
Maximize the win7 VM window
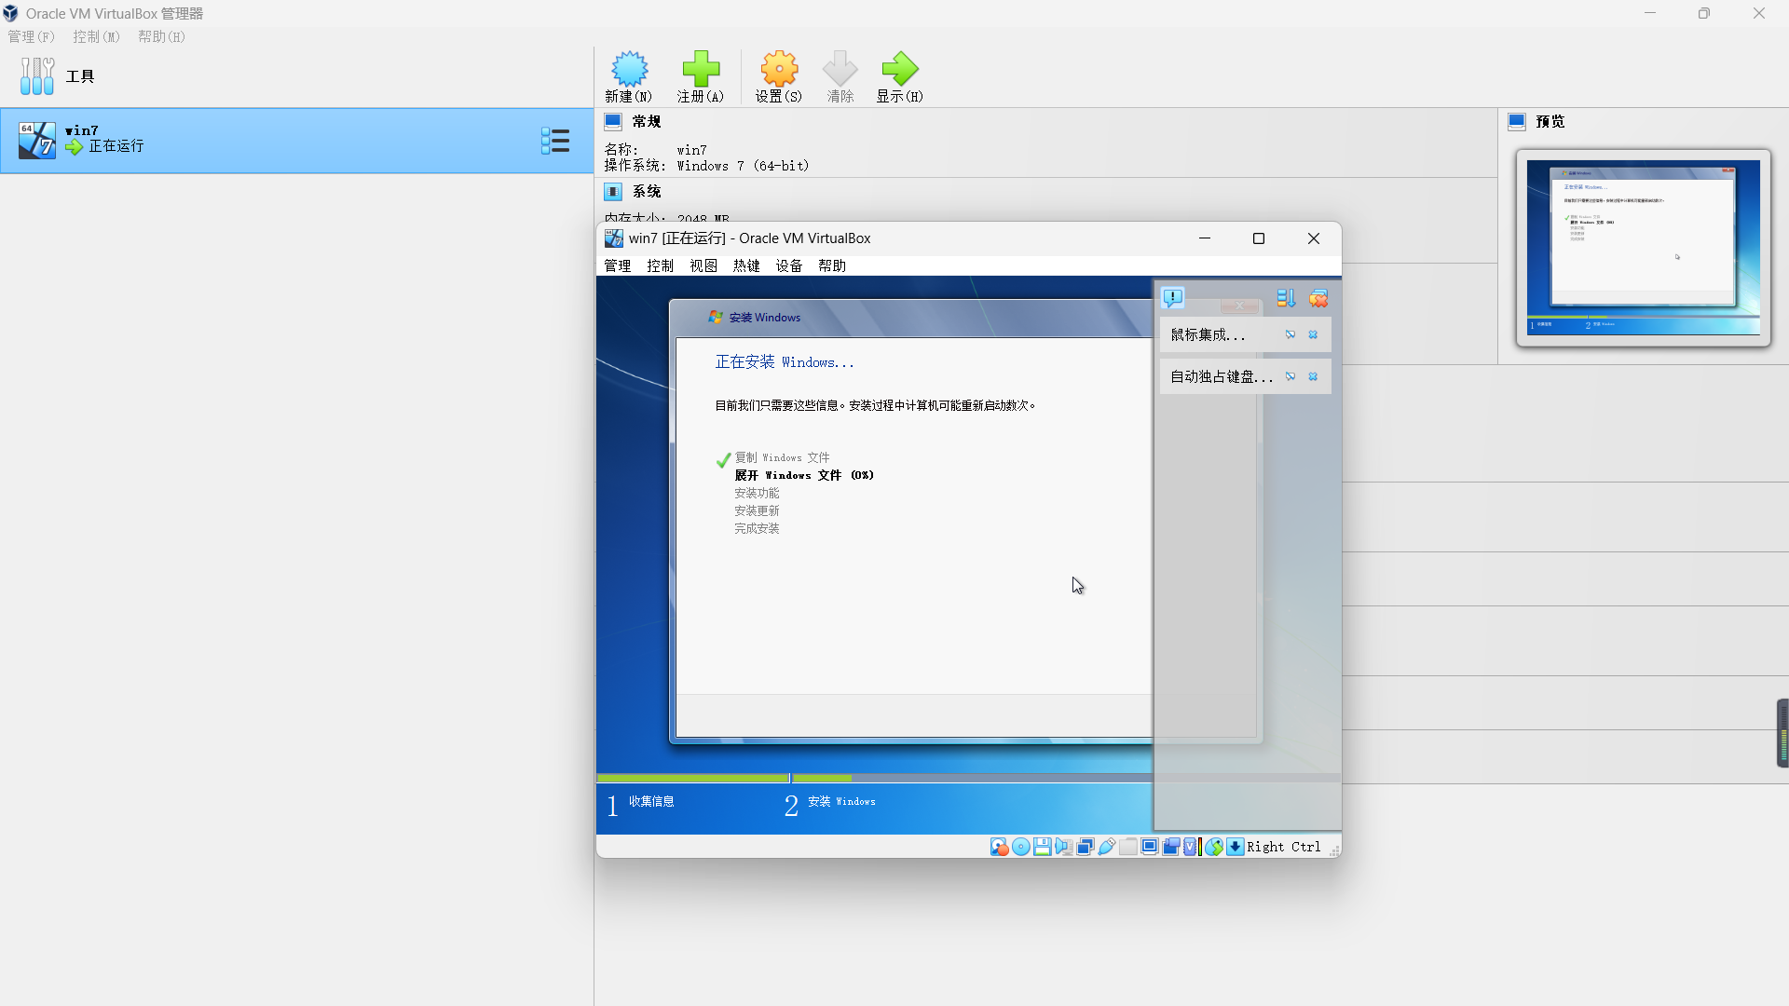pyautogui.click(x=1259, y=238)
